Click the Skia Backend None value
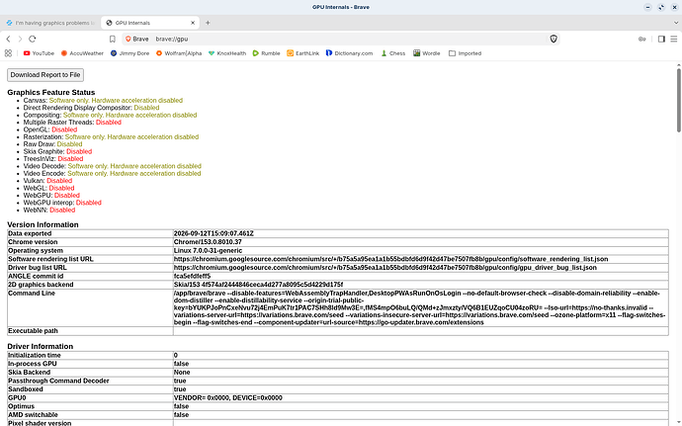 (182, 372)
